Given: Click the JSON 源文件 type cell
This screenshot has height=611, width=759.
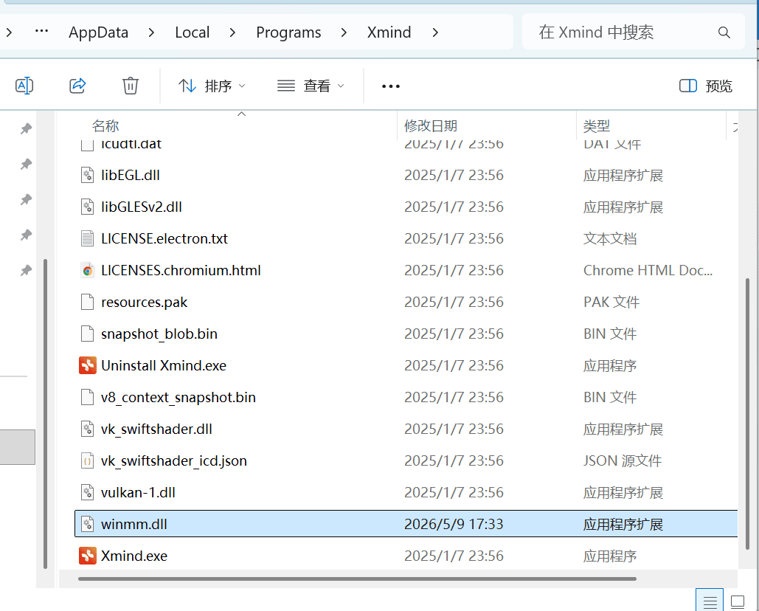Looking at the screenshot, I should pos(622,460).
